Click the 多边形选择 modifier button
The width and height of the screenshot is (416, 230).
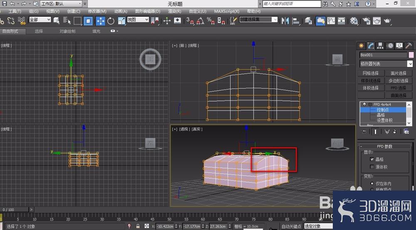[x=398, y=81]
